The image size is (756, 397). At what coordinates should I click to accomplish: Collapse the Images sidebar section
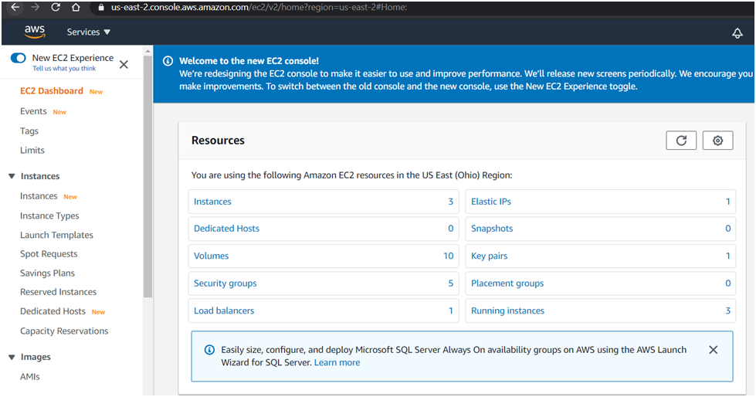12,357
